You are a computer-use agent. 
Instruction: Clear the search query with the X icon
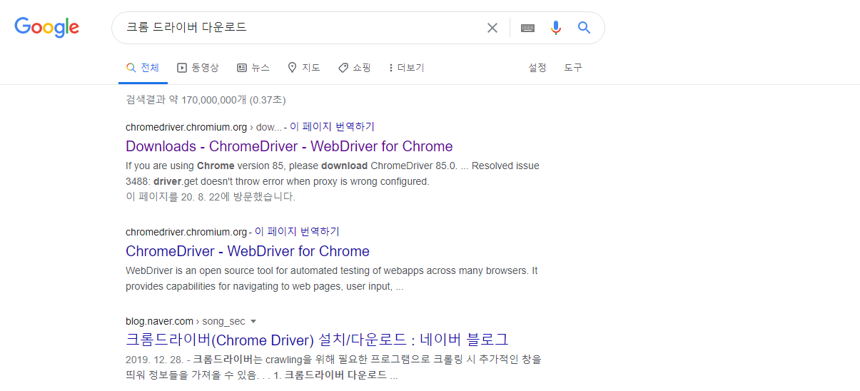(x=492, y=28)
